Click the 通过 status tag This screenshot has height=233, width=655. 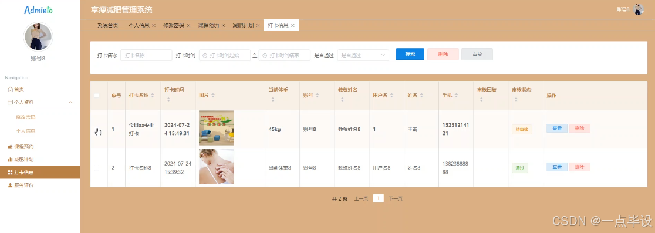pyautogui.click(x=519, y=168)
